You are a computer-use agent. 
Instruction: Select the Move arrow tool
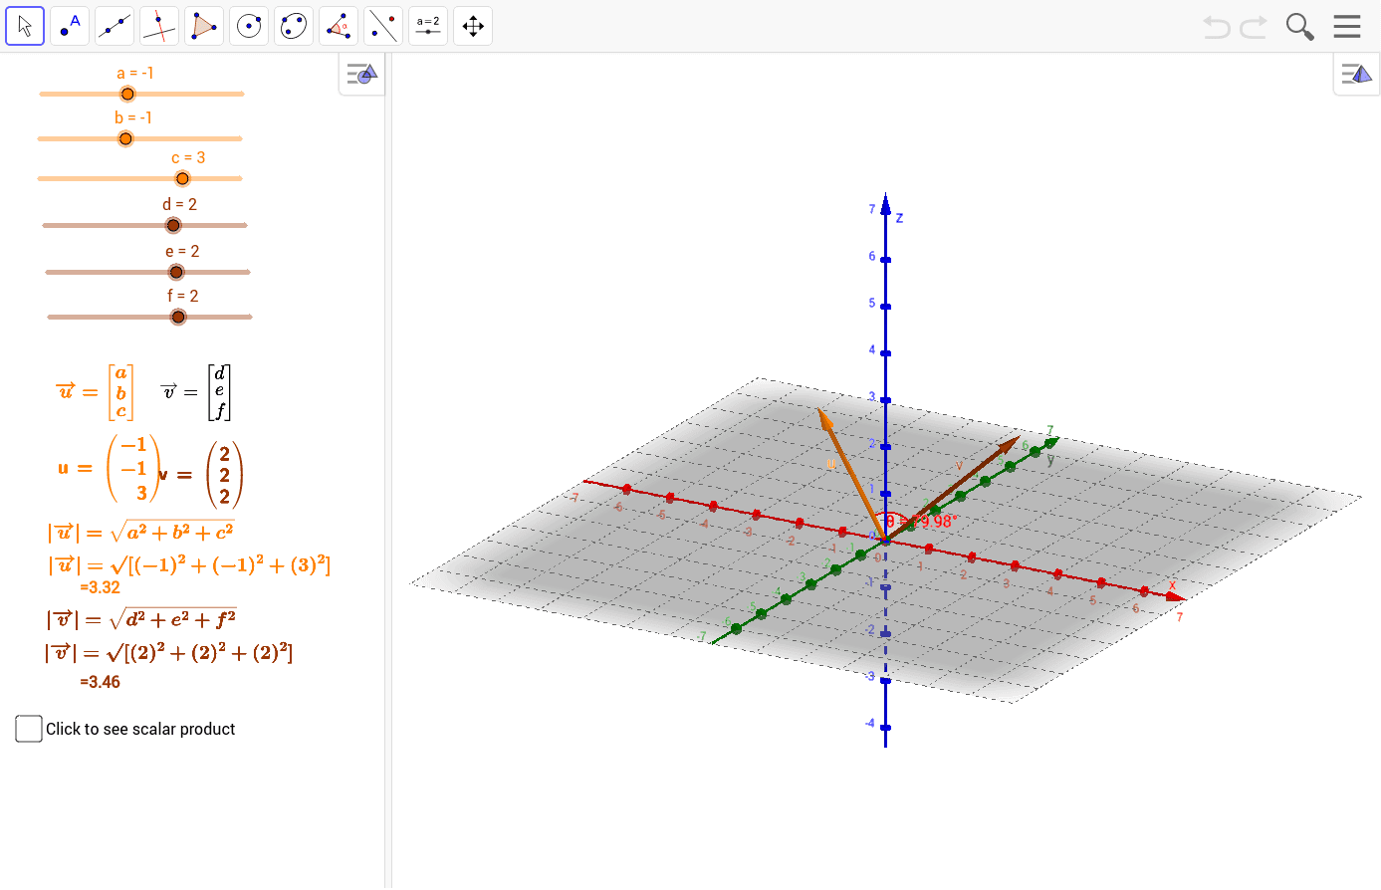pos(25,26)
